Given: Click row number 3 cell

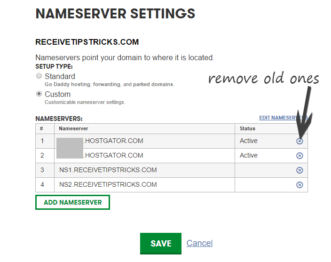Looking at the screenshot, I should [45, 170].
